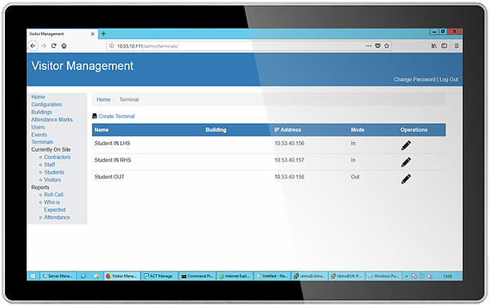Open the Windows Start button
490x305 pixels.
pos(33,276)
